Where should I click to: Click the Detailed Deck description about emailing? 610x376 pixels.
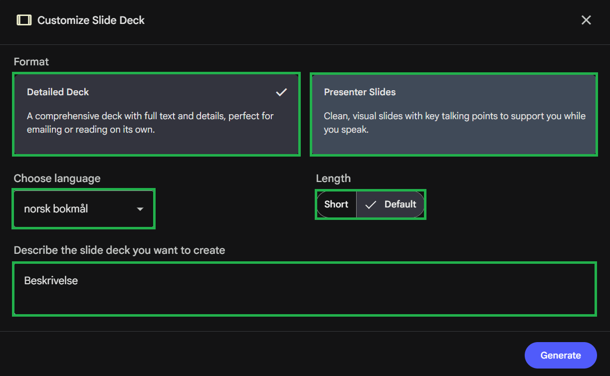(150, 123)
